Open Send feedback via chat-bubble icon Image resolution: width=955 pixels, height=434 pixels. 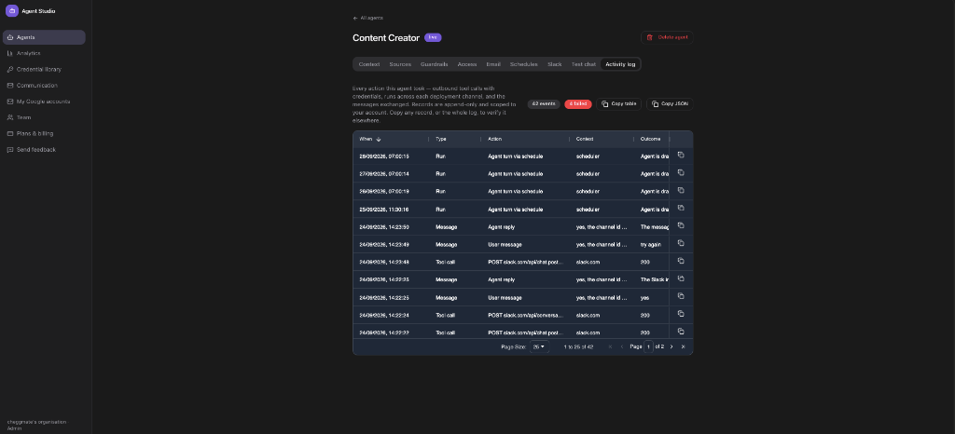[10, 150]
